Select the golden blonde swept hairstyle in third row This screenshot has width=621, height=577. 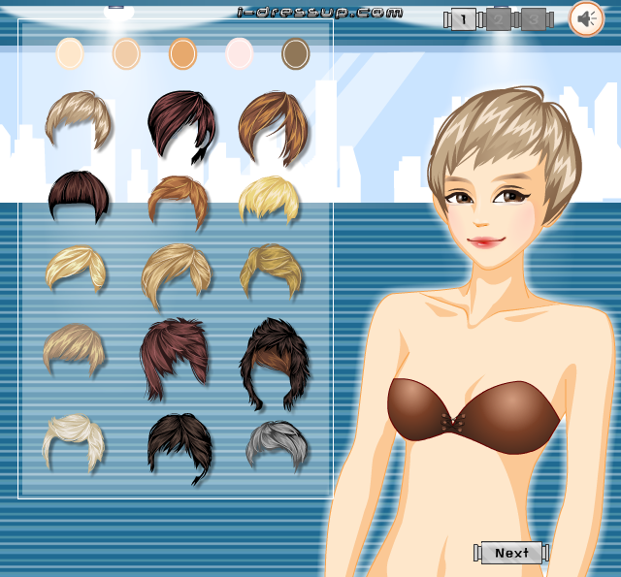point(76,268)
